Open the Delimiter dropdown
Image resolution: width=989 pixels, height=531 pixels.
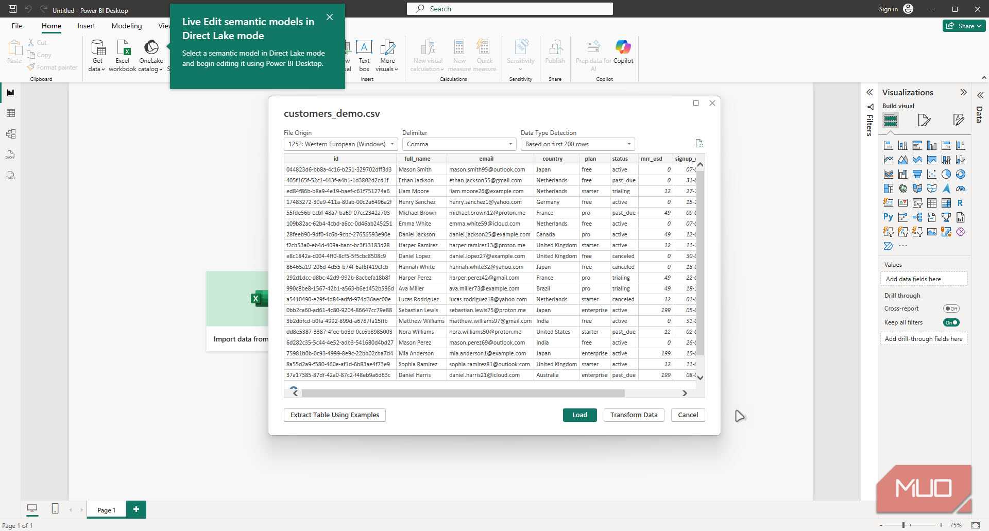click(x=459, y=144)
